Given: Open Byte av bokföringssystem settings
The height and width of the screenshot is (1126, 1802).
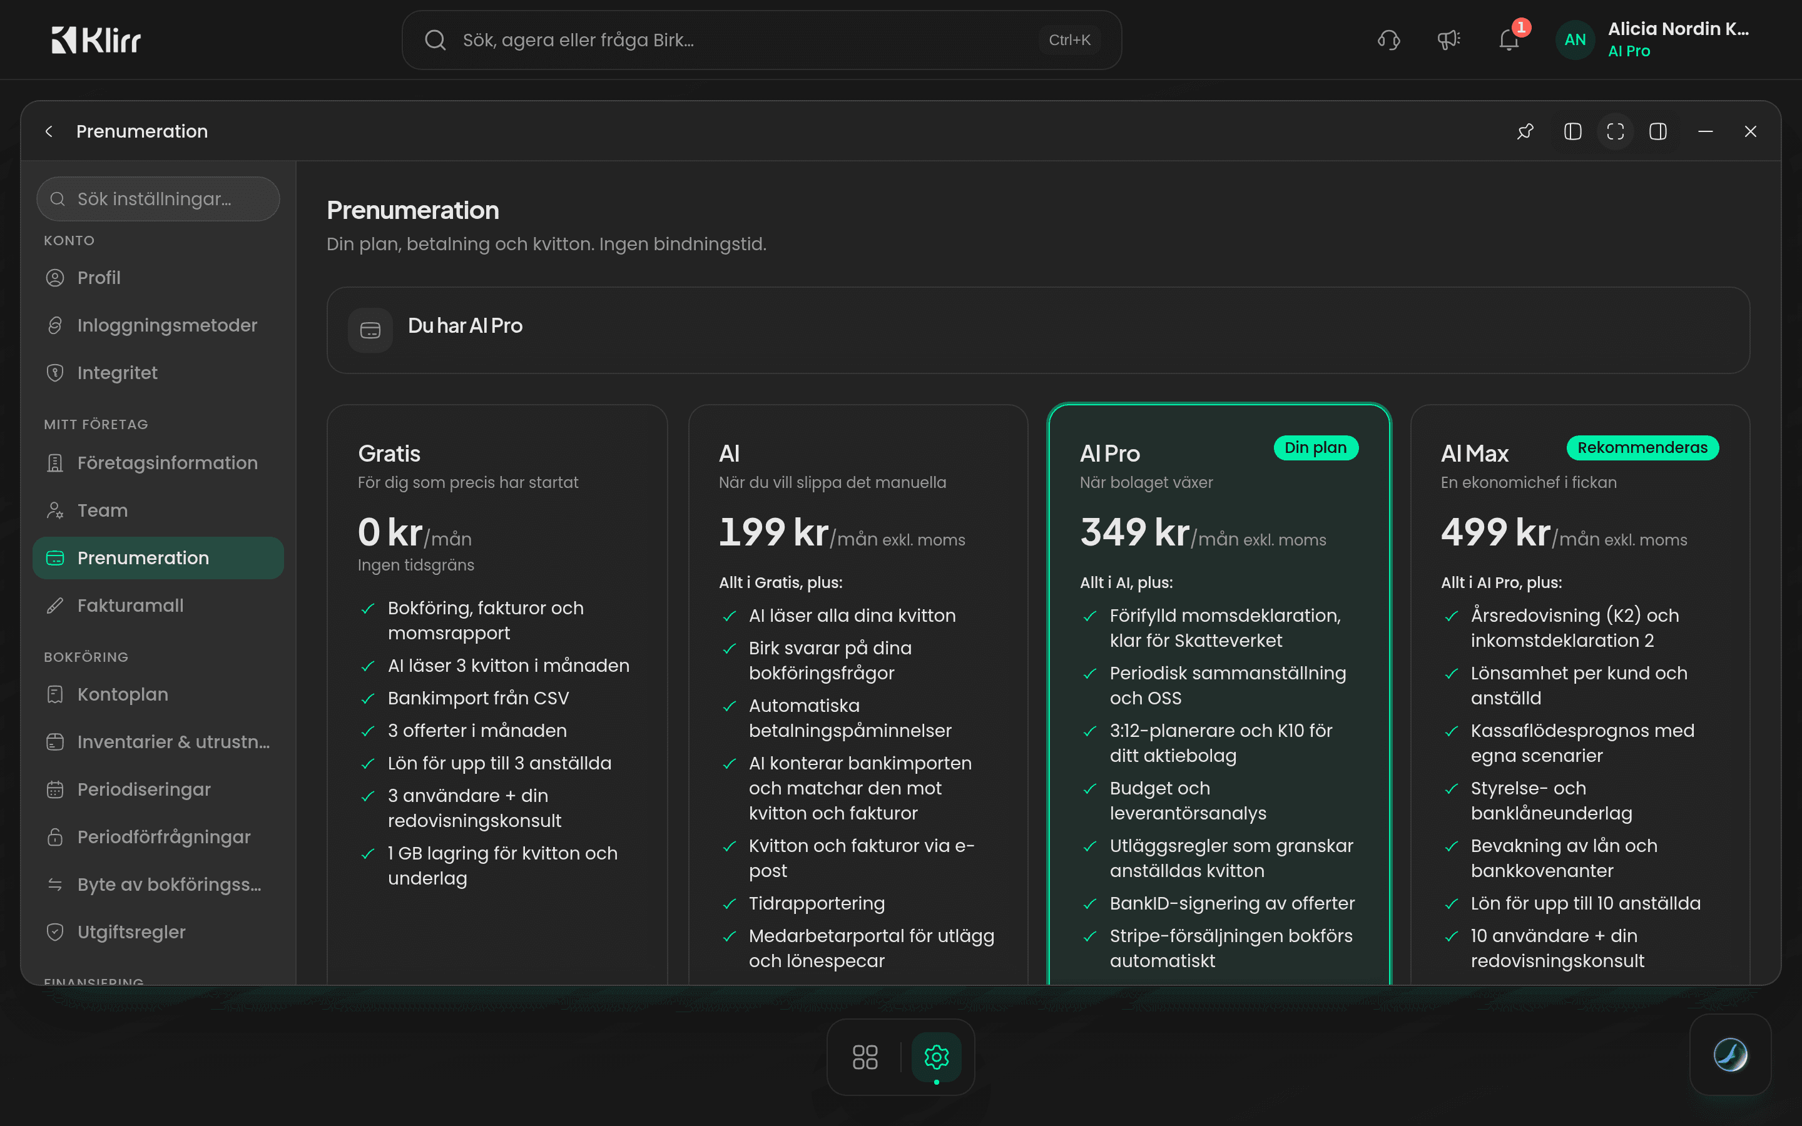Looking at the screenshot, I should tap(158, 885).
